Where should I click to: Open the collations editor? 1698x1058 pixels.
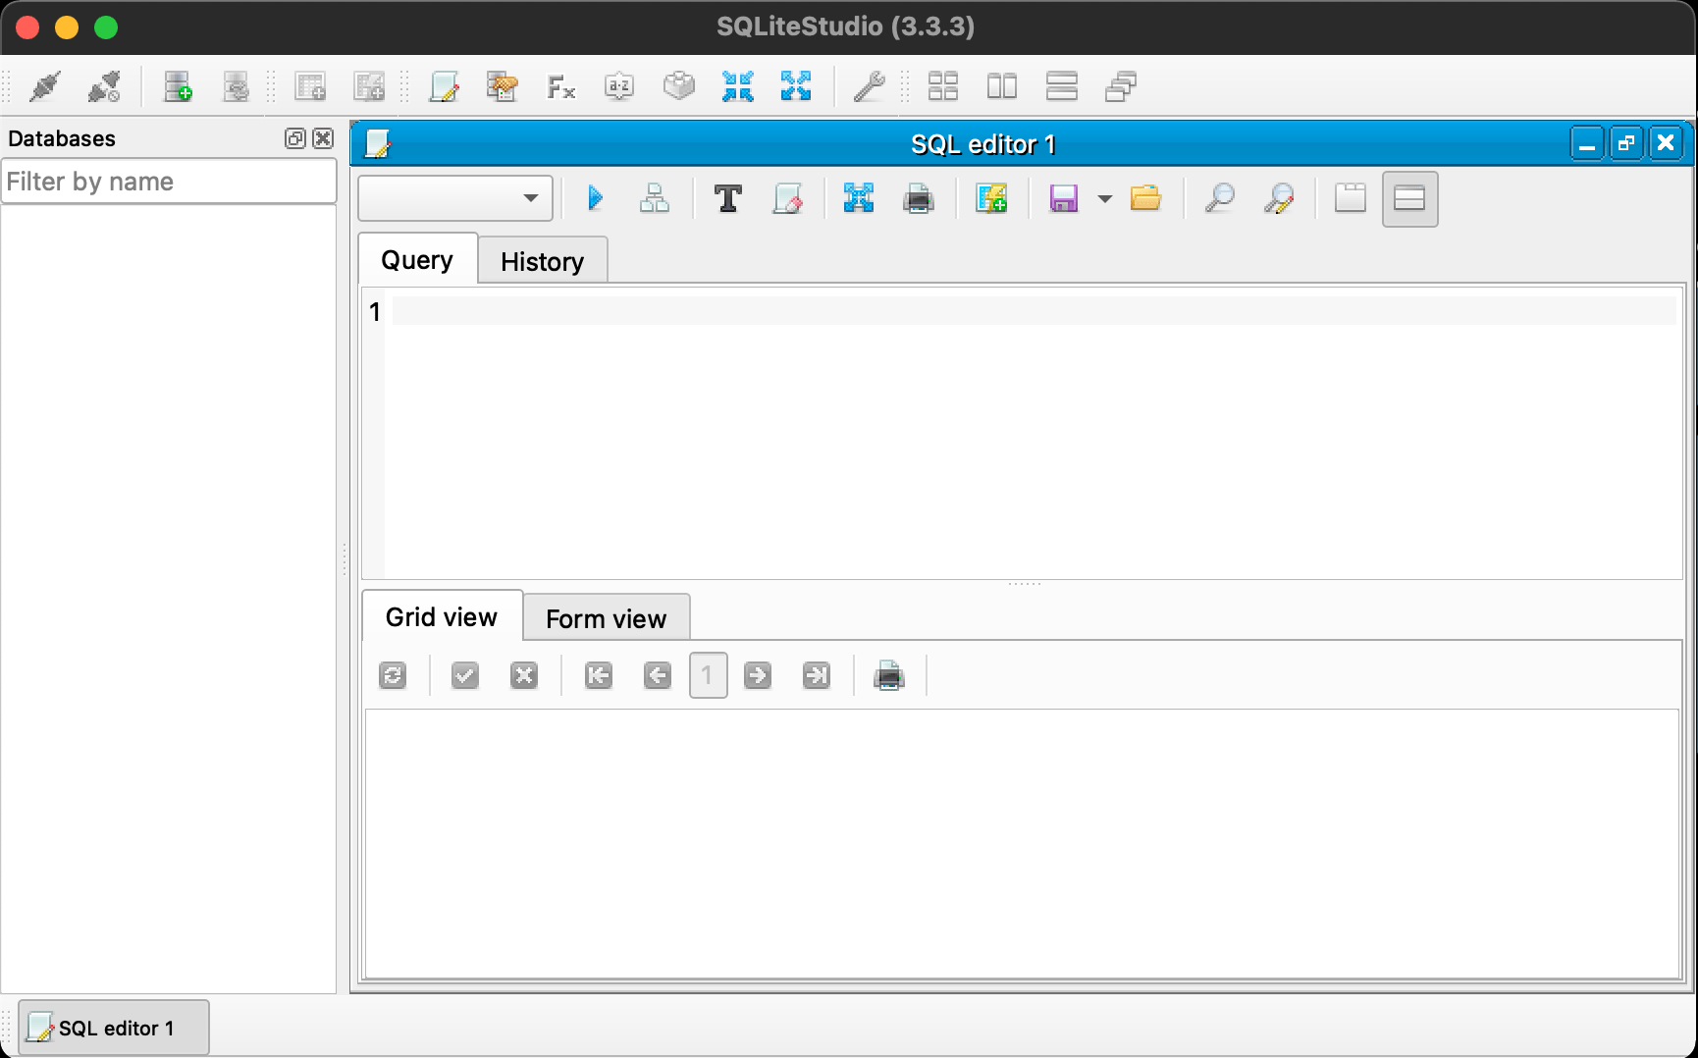click(619, 86)
